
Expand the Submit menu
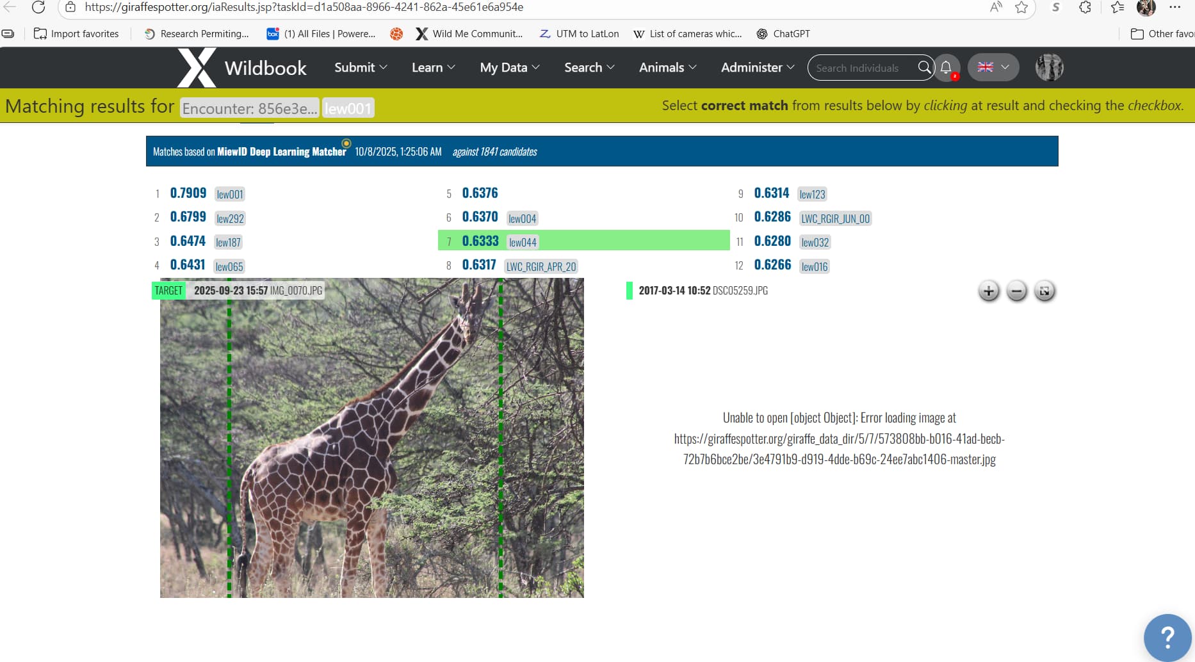[x=361, y=67]
